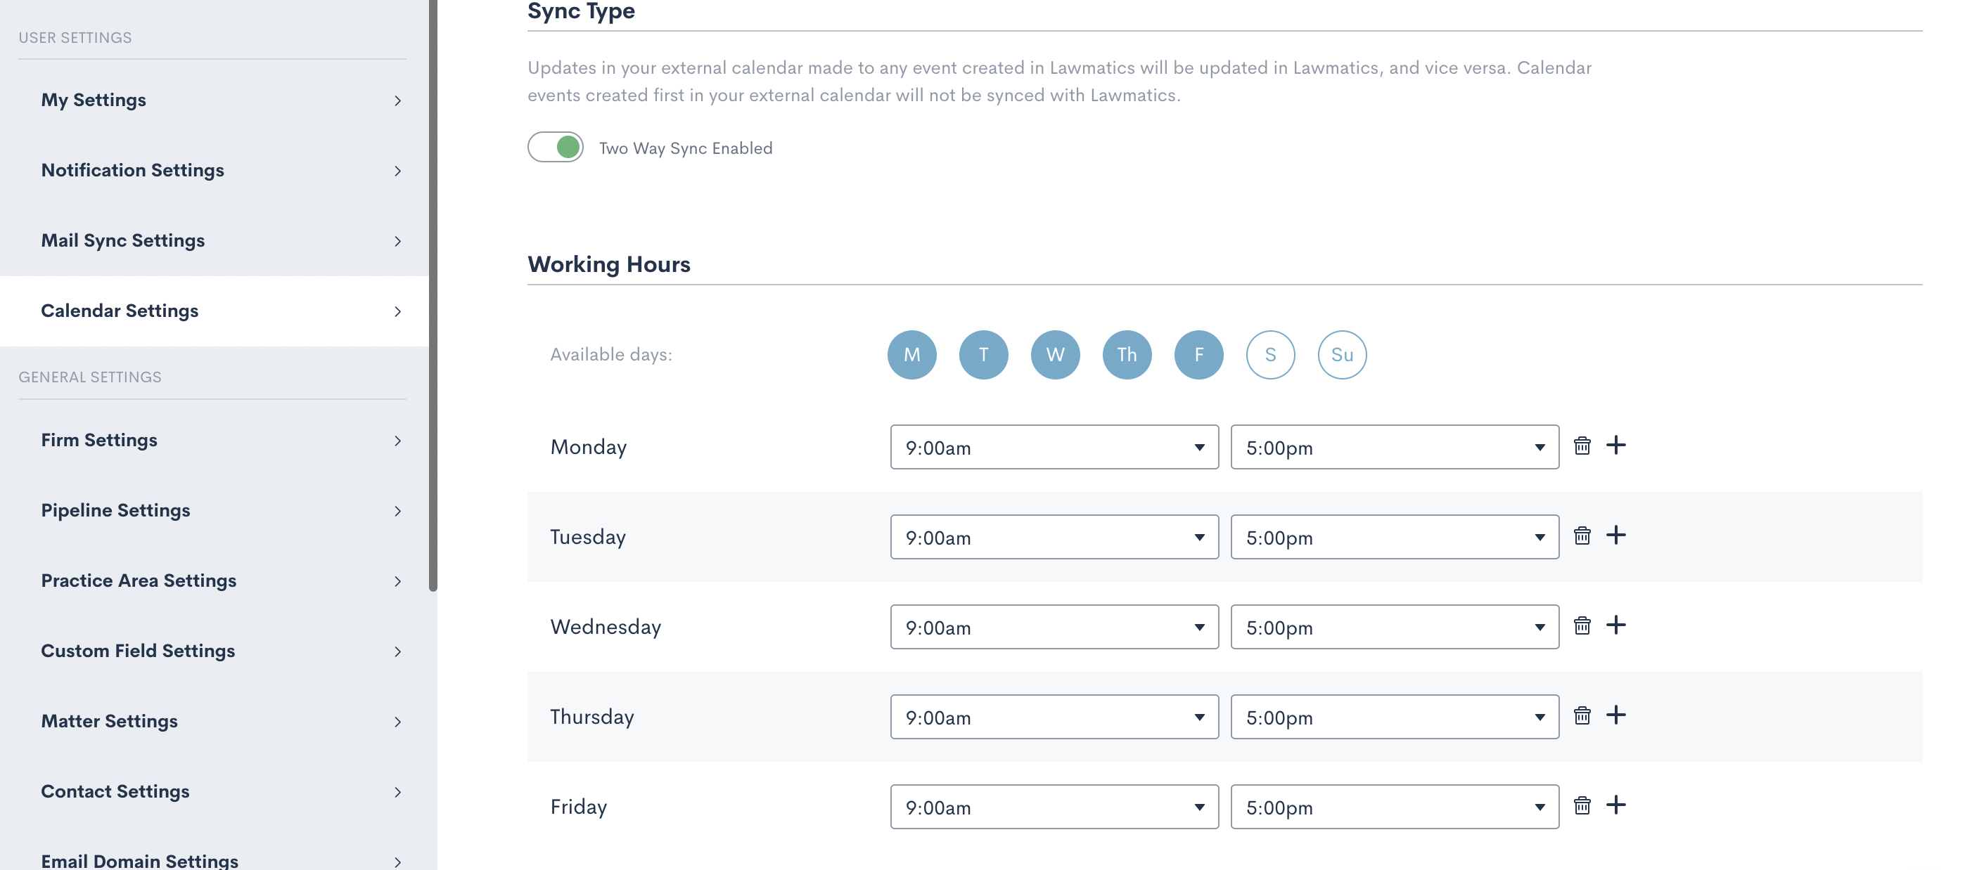Screen dimensions: 1965x870
Task: Change Friday's 9:00am start time
Action: coord(1054,807)
